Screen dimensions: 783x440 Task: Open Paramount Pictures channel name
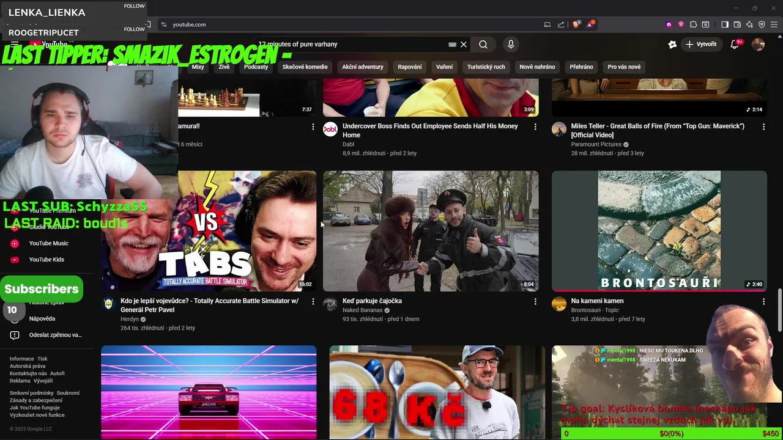(x=596, y=144)
